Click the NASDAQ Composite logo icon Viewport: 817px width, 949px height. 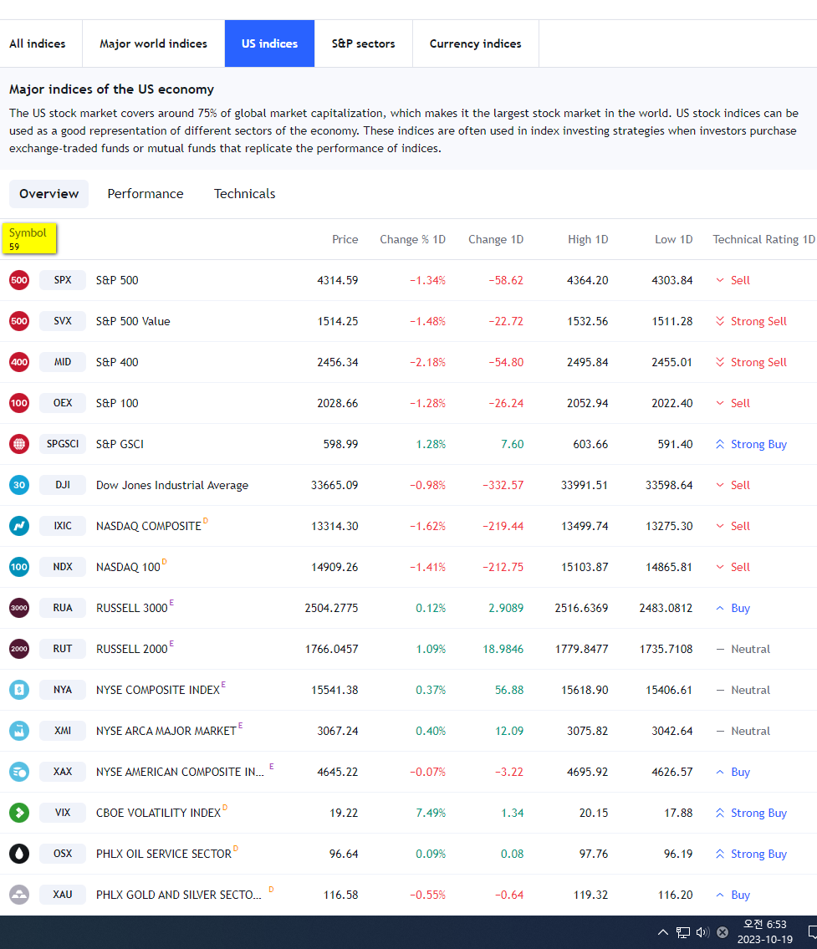click(x=19, y=526)
